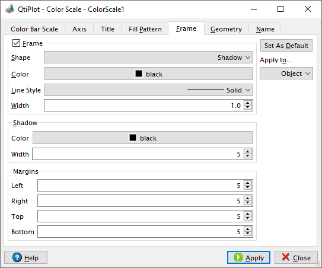Decrease shadow Width with down arrow
The height and width of the screenshot is (268, 322).
tap(248, 156)
